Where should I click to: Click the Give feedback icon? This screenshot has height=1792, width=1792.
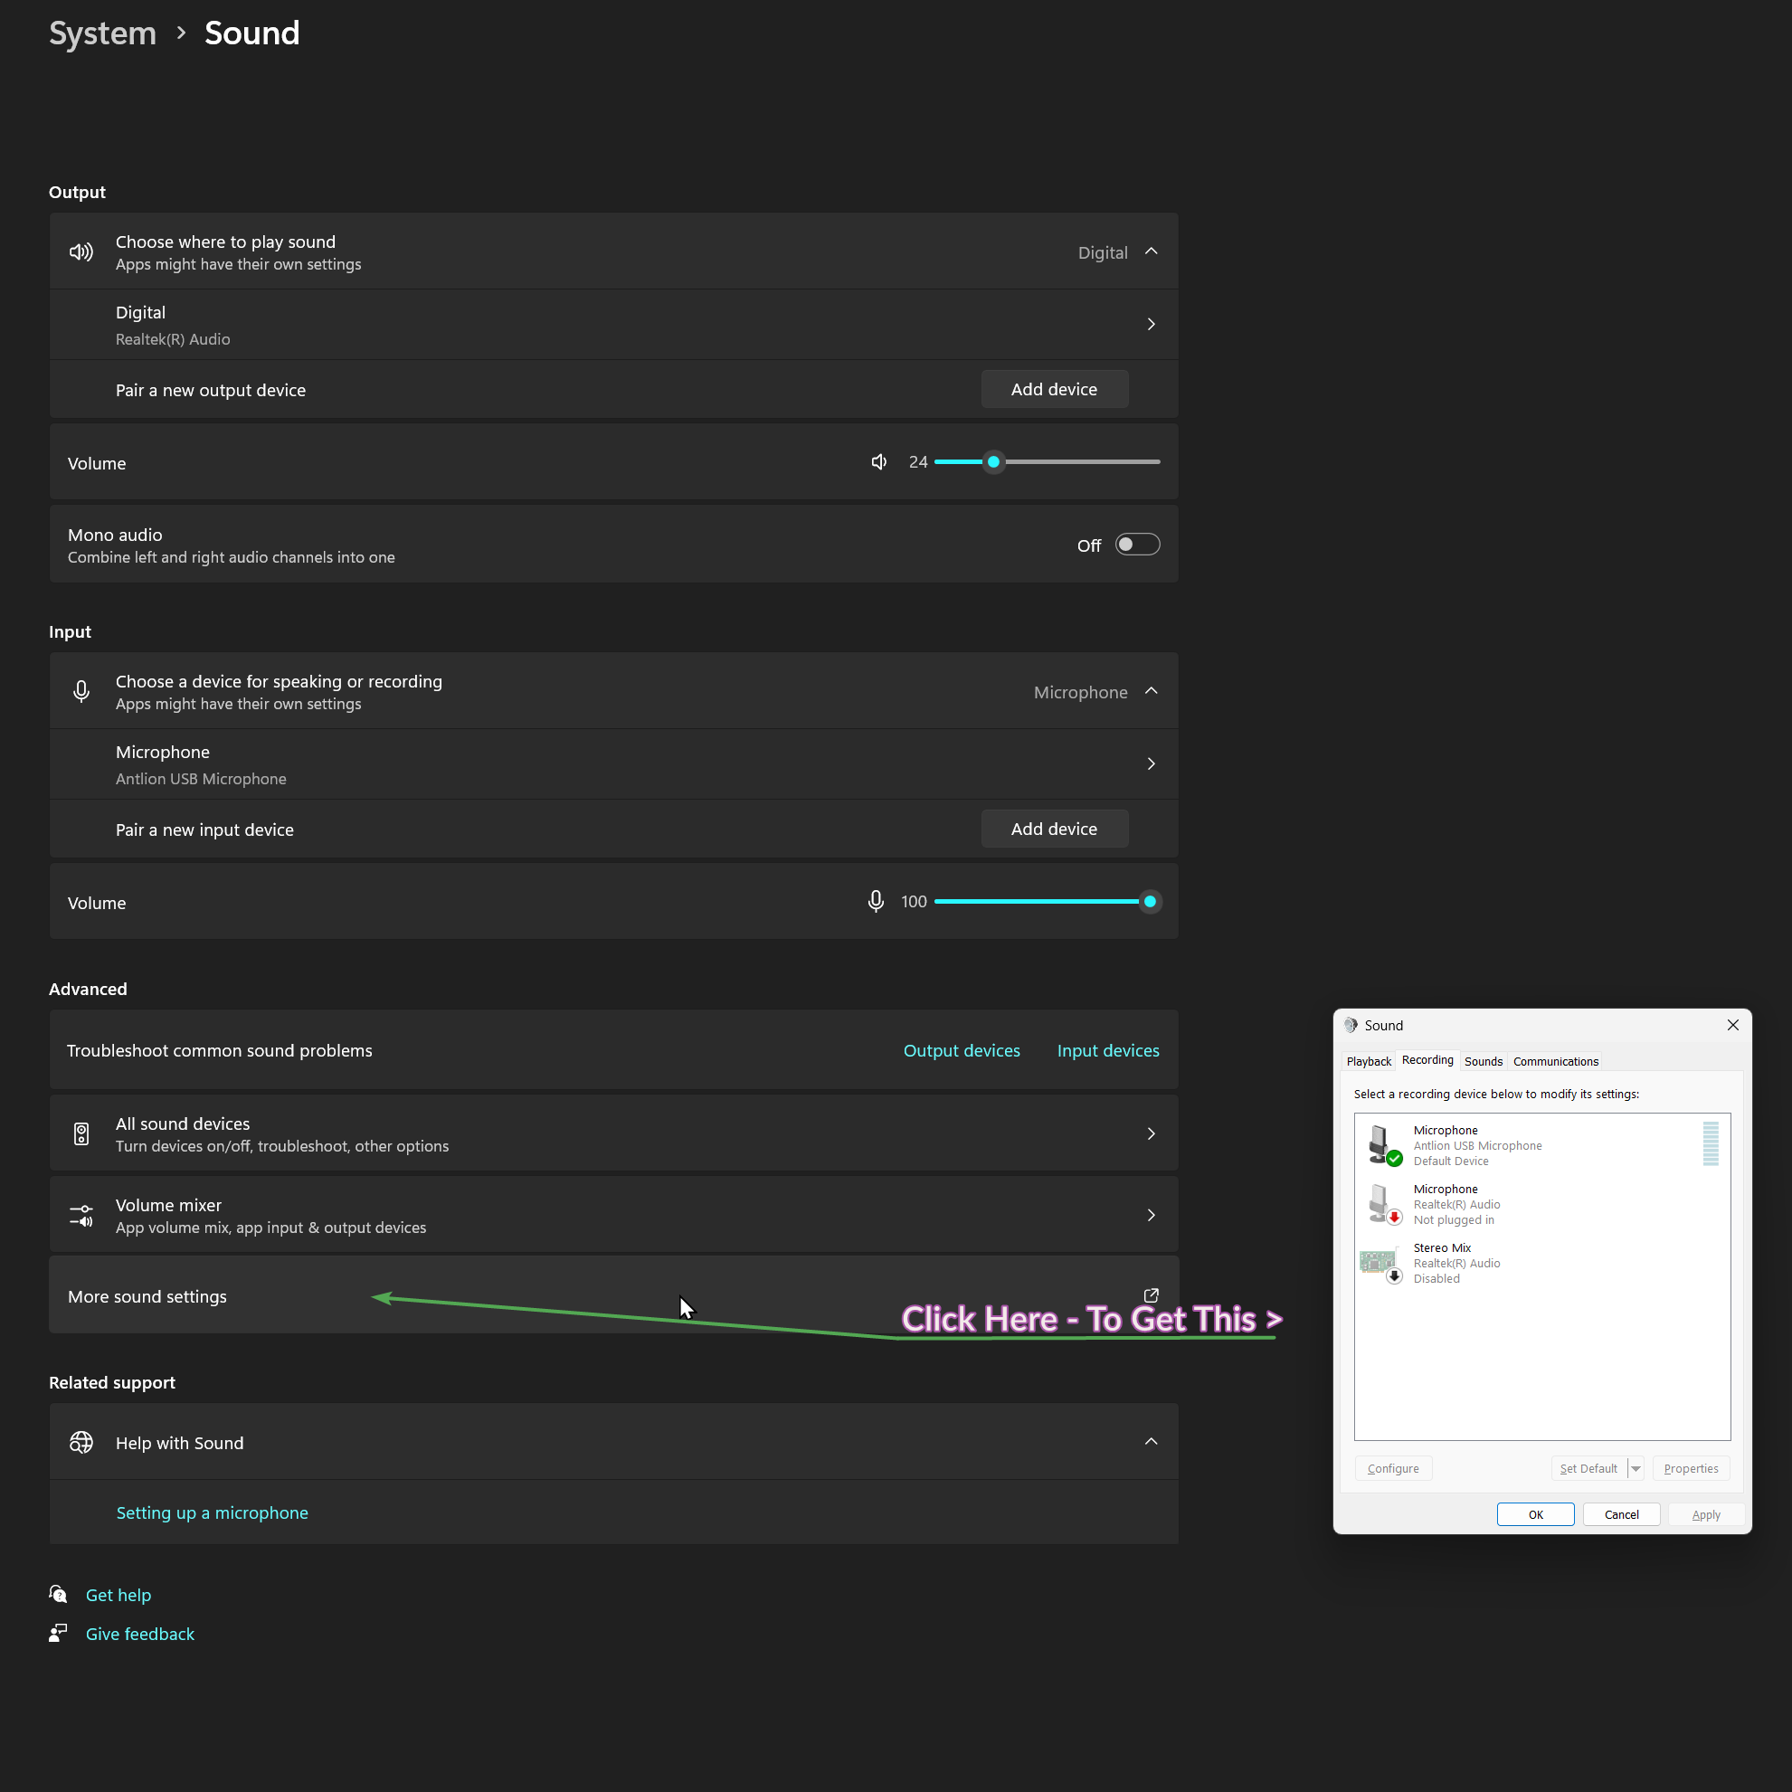click(x=59, y=1634)
